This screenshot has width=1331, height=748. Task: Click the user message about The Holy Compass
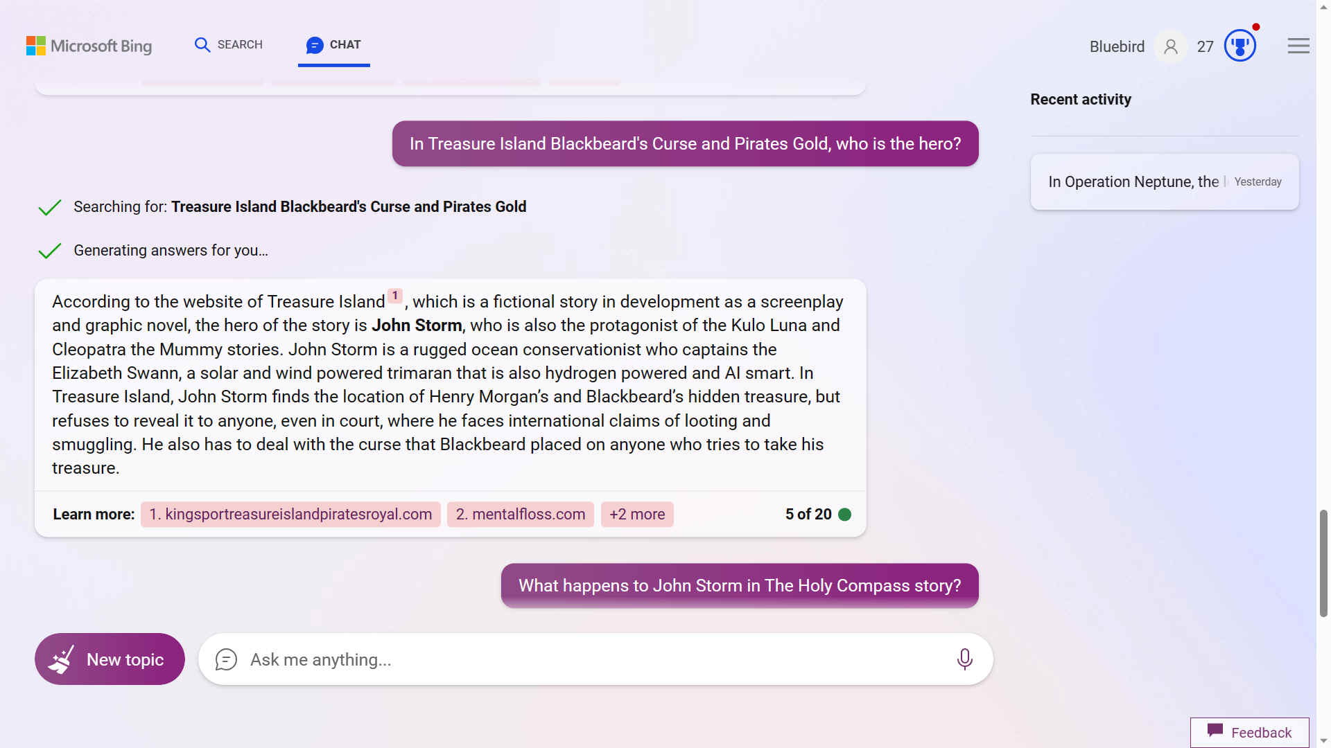pos(740,585)
